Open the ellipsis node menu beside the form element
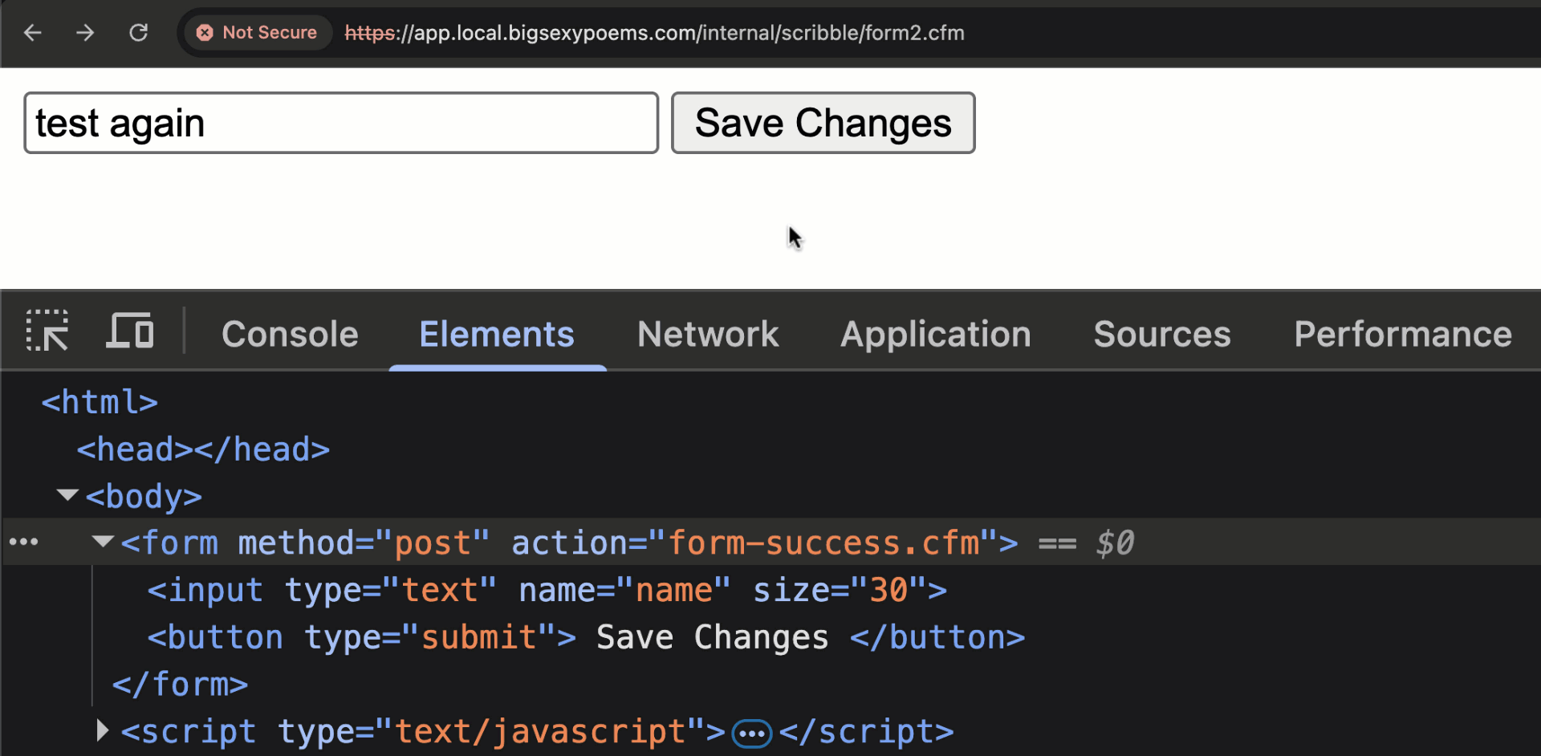 [x=23, y=542]
